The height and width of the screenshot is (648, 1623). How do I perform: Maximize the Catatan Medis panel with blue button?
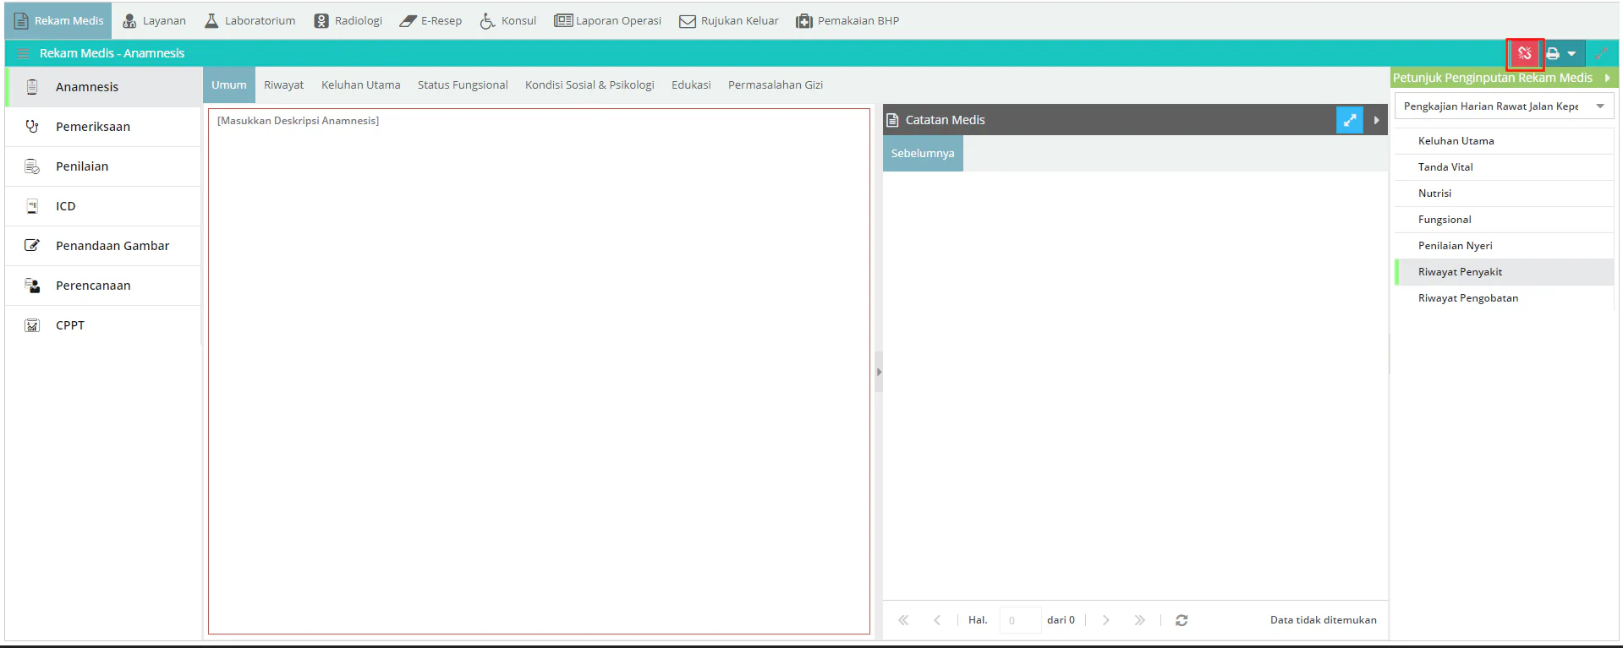[1350, 120]
